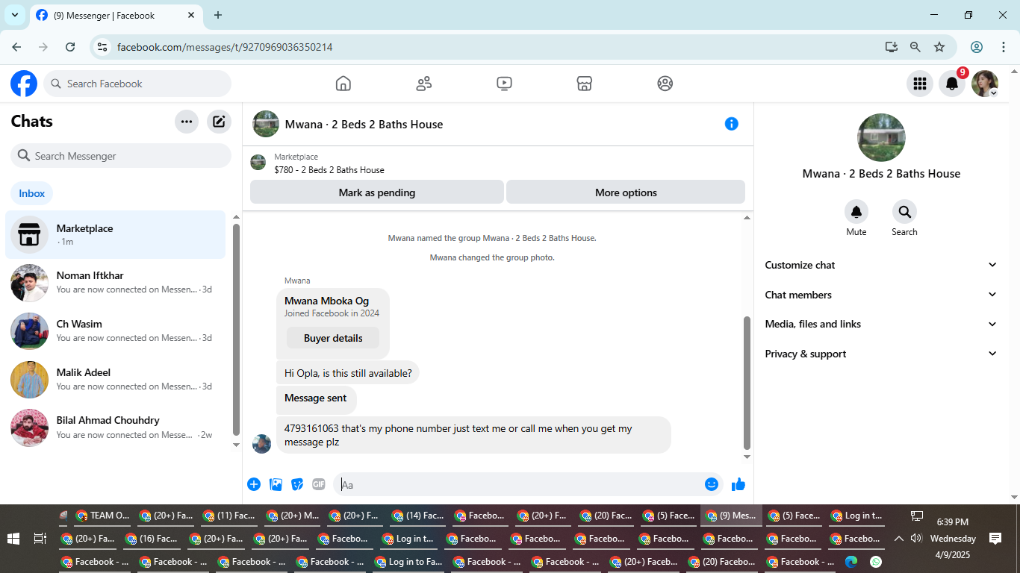Open Chrome's tab search dropdown arrow
1020x573 pixels.
15,15
